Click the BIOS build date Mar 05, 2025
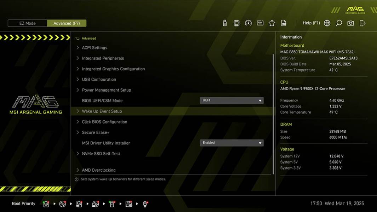This screenshot has width=377, height=212. click(340, 64)
